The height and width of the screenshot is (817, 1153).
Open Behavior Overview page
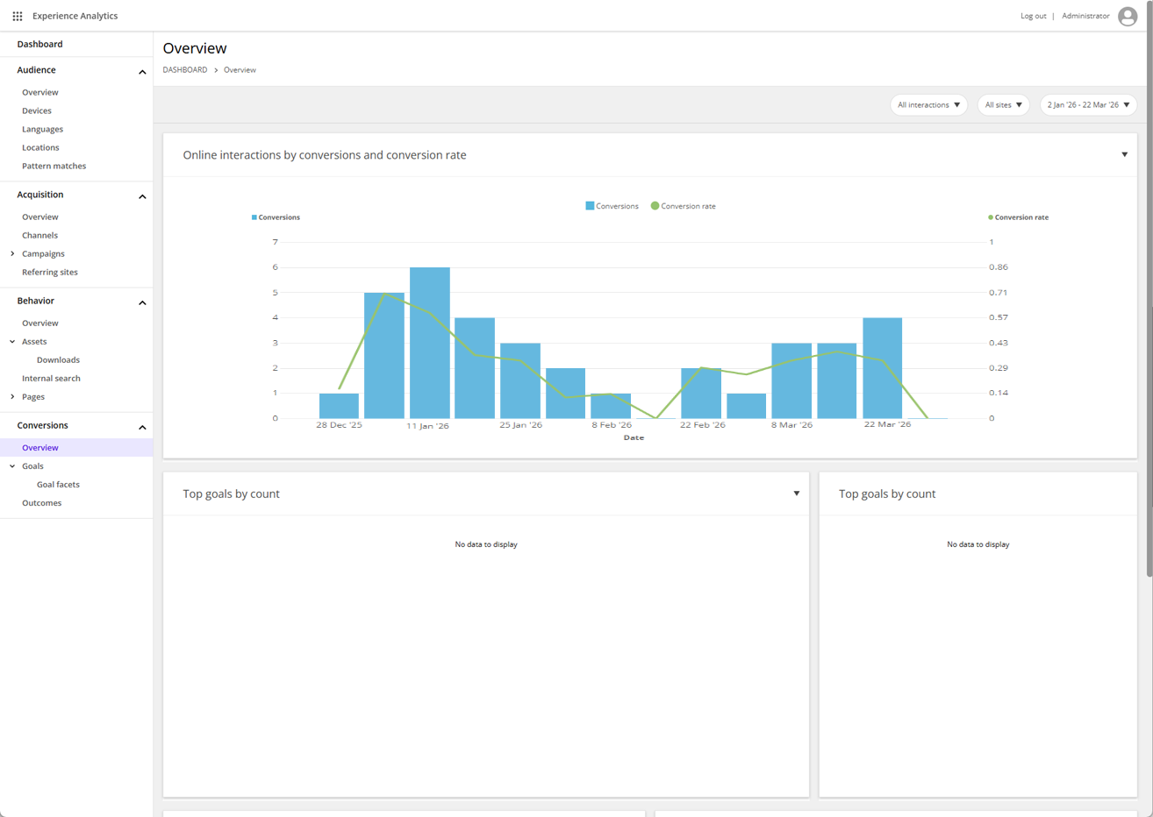click(x=40, y=323)
